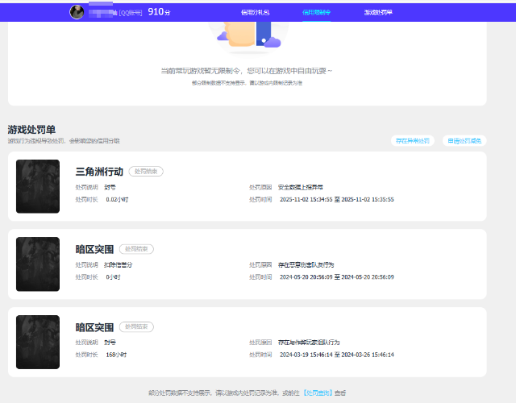
Task: Click the 2024-03-19 15:46:14 penalty time range
Action: (x=337, y=355)
